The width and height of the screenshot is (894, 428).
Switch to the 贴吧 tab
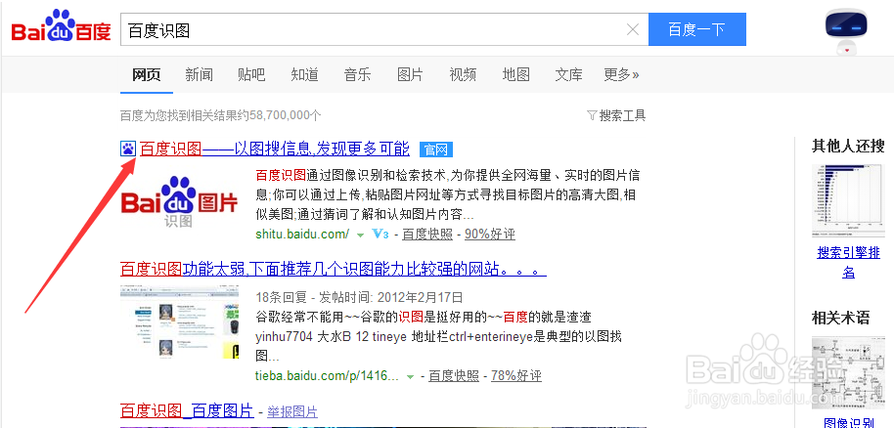tap(251, 74)
